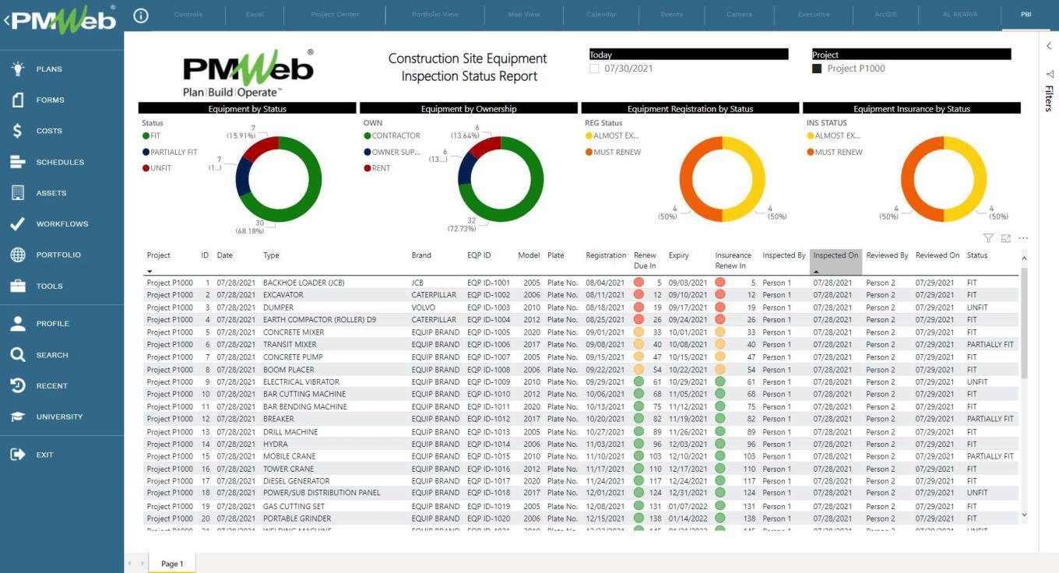This screenshot has width=1059, height=573.
Task: Click the scrollbar down arrow
Action: (x=1023, y=515)
